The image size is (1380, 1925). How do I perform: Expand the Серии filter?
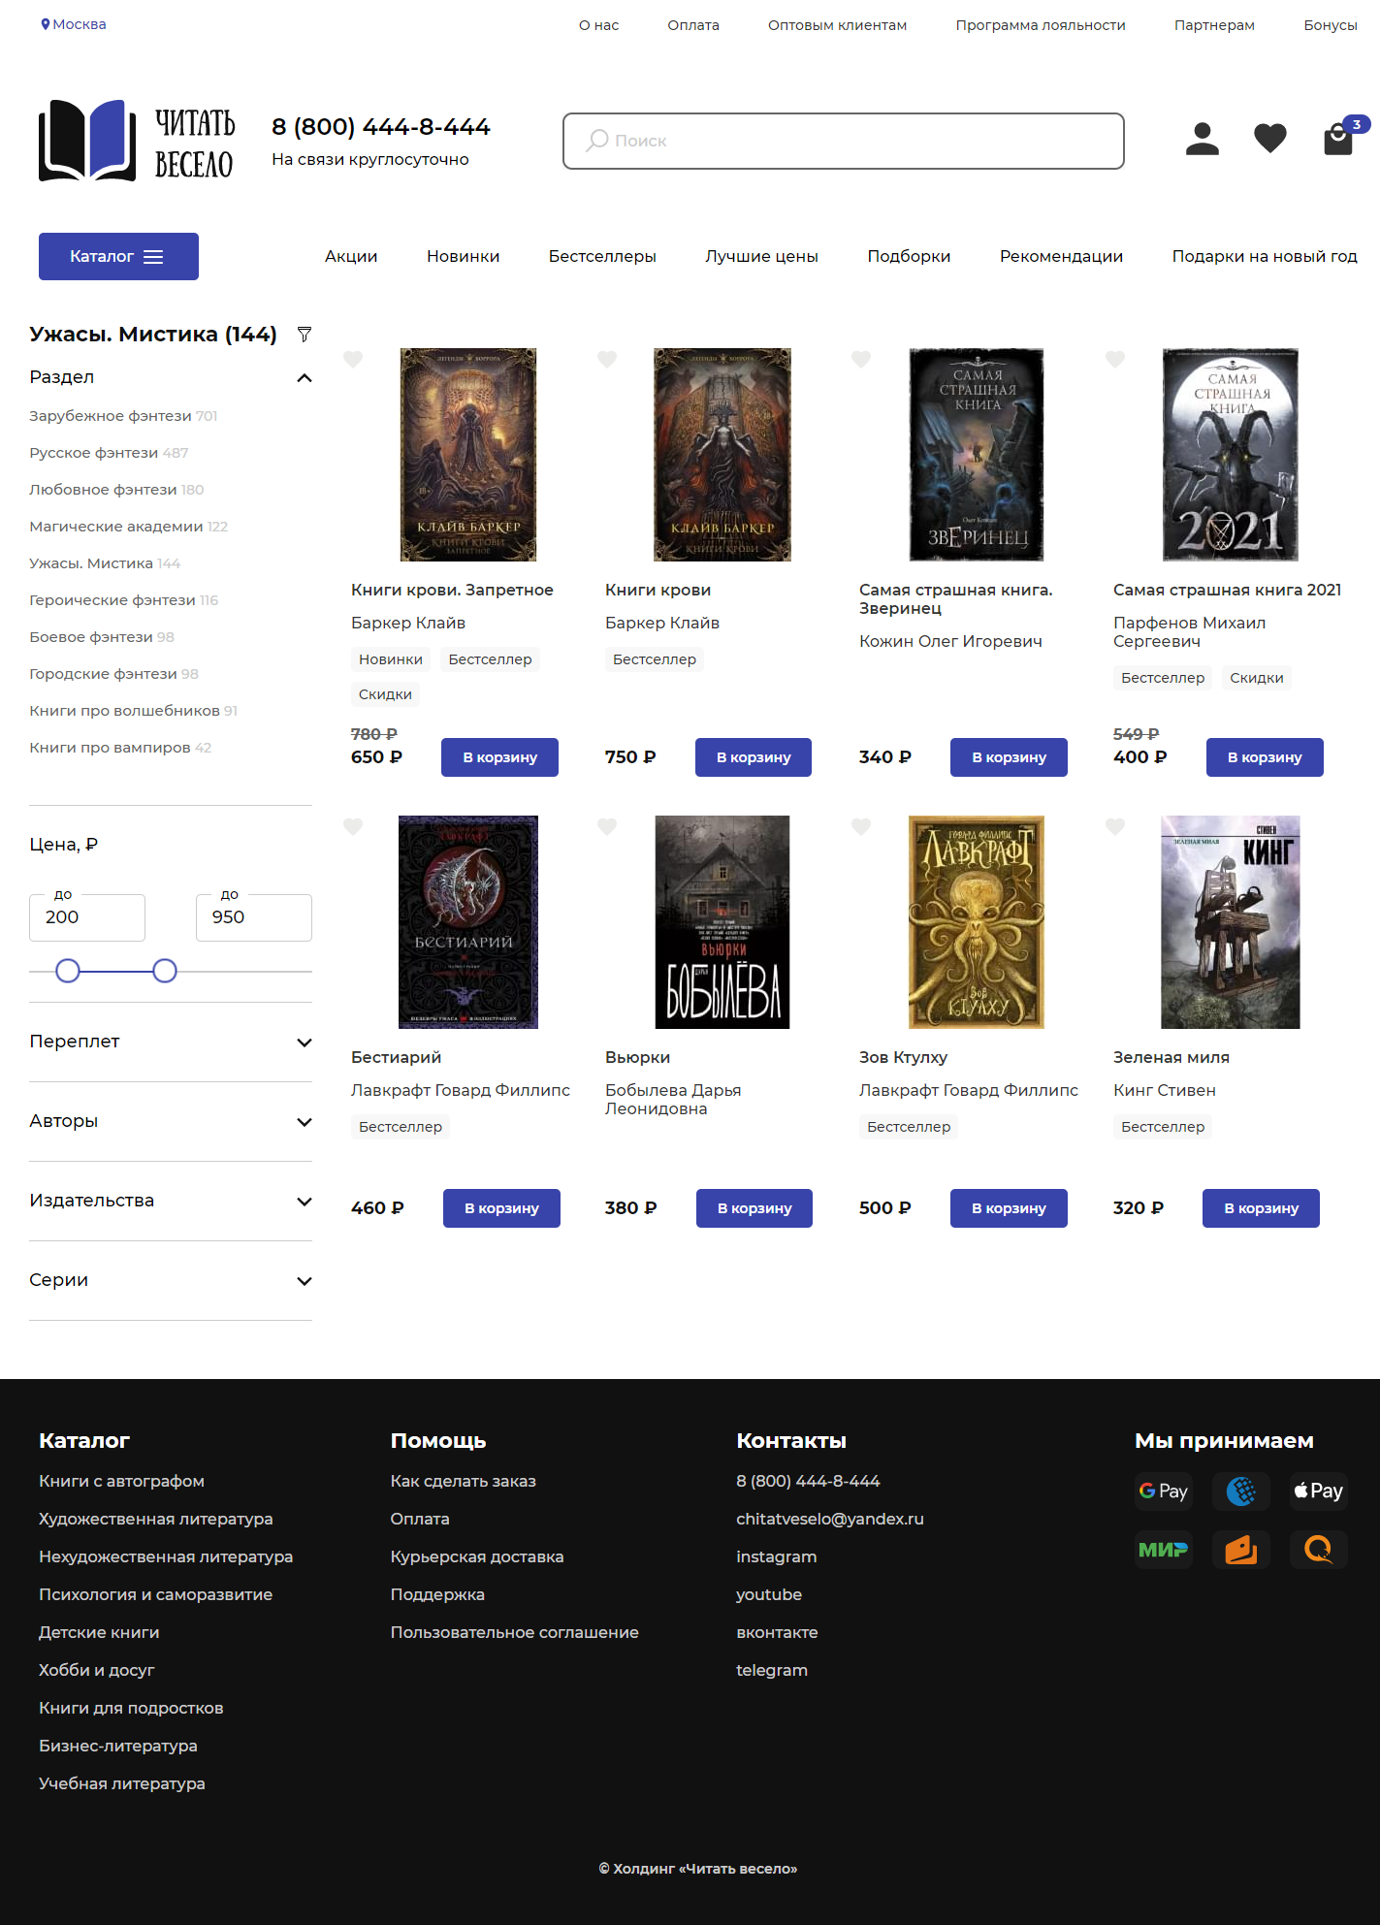coord(305,1281)
